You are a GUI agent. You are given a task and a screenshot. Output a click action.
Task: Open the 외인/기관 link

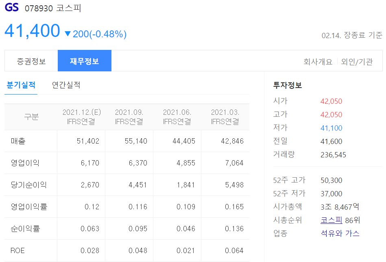click(357, 62)
